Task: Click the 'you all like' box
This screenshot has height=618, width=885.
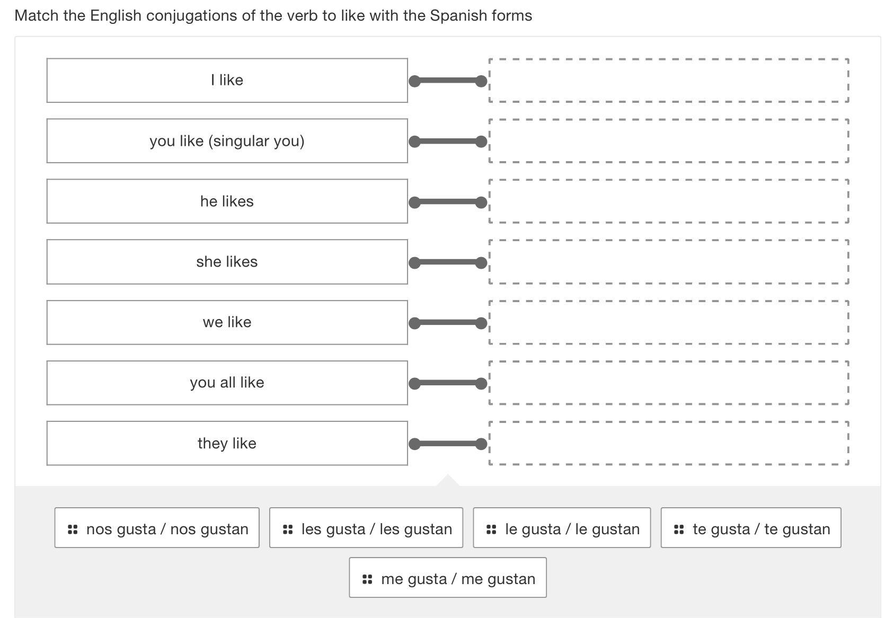Action: tap(227, 383)
